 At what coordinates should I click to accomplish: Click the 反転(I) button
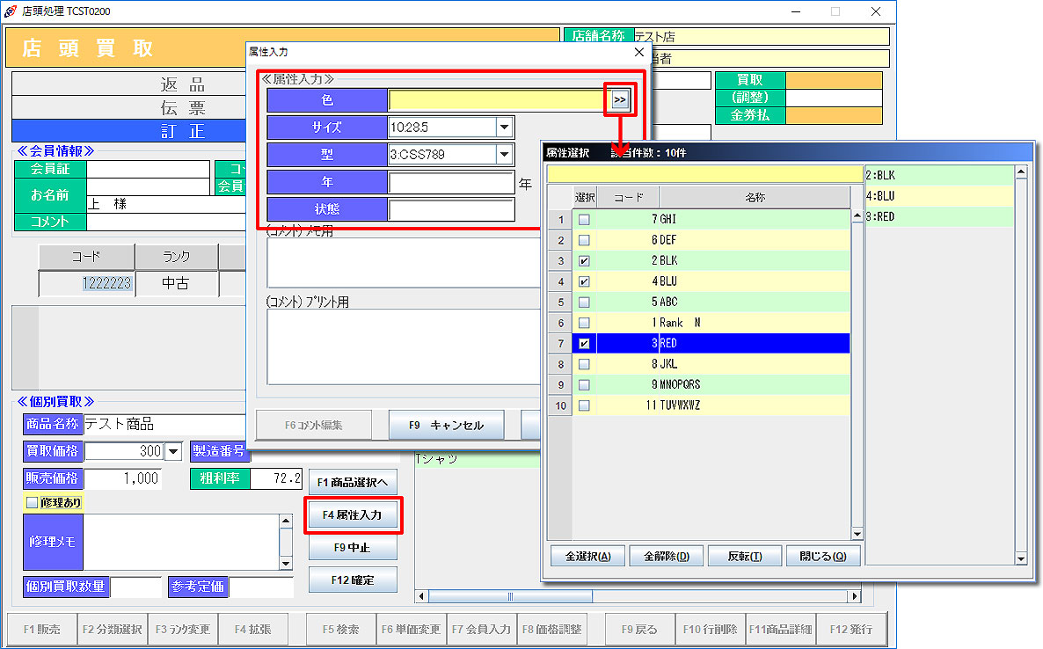point(745,556)
